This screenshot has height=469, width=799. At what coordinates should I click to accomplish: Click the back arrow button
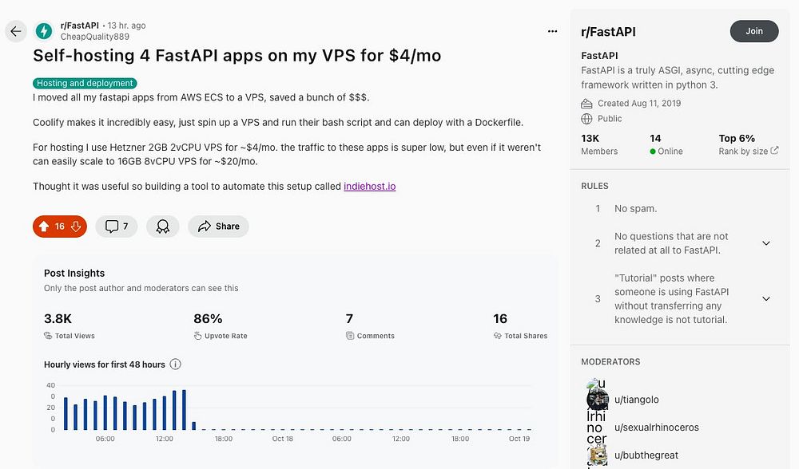tap(16, 31)
